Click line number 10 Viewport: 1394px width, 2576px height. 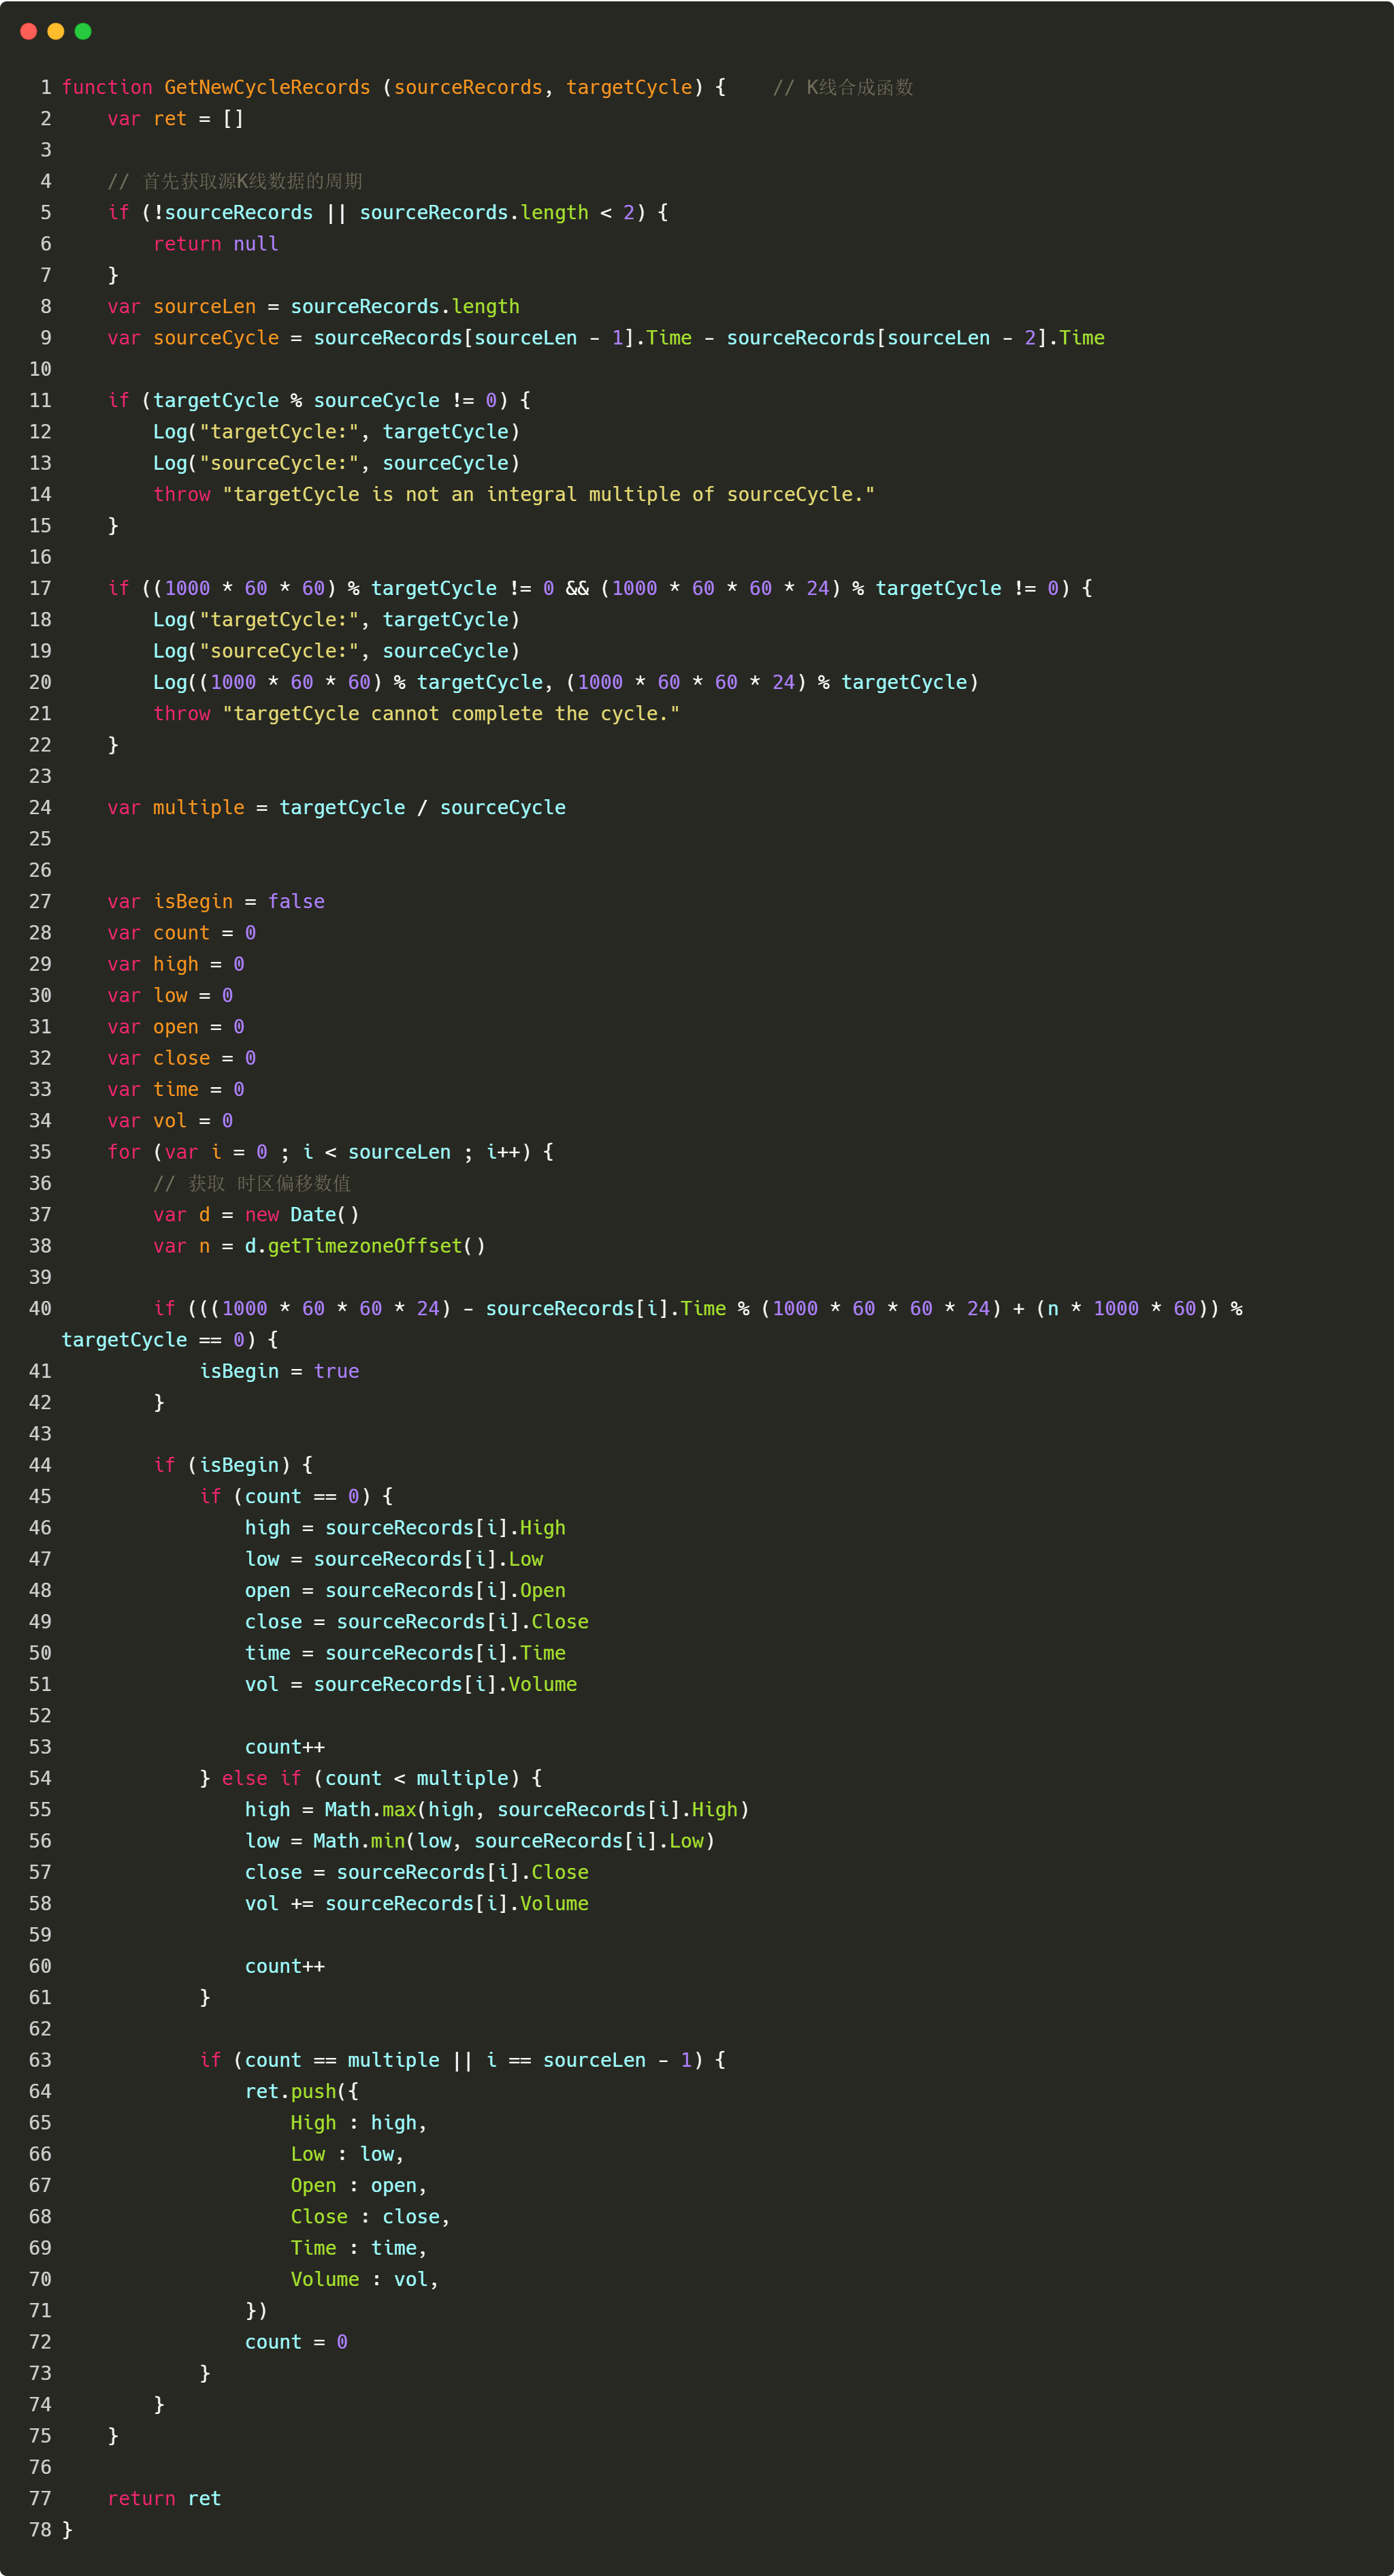(40, 369)
